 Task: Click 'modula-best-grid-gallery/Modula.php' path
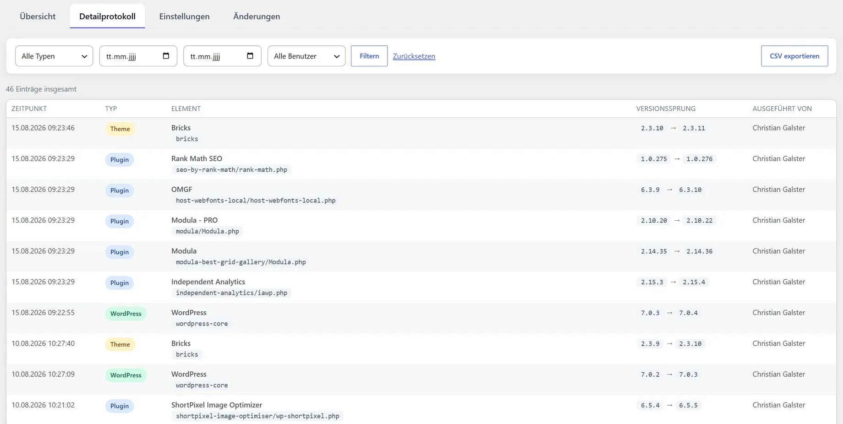pyautogui.click(x=241, y=262)
